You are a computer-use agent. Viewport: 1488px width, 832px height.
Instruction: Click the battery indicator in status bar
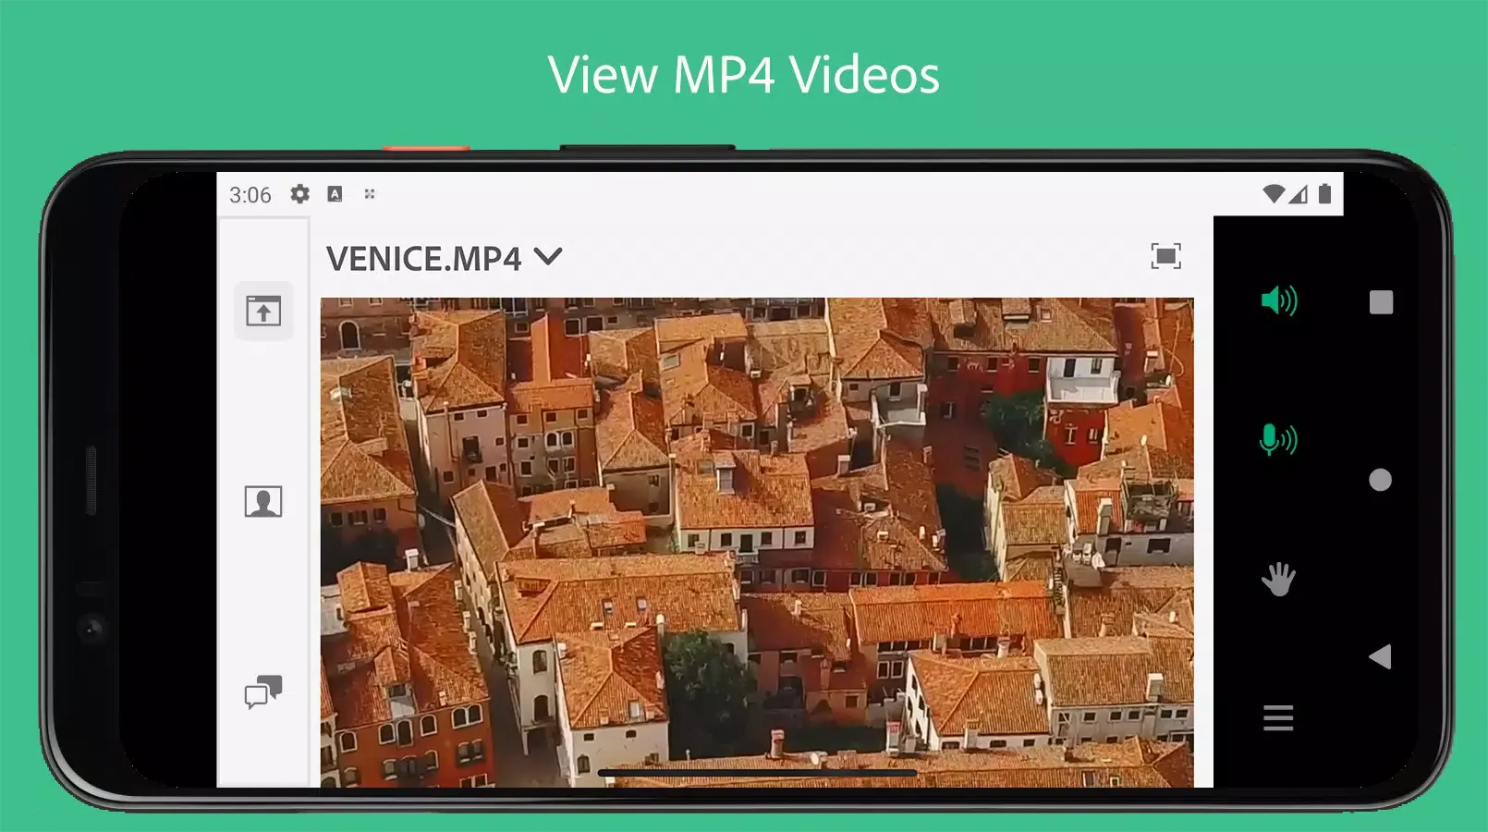[x=1327, y=194]
